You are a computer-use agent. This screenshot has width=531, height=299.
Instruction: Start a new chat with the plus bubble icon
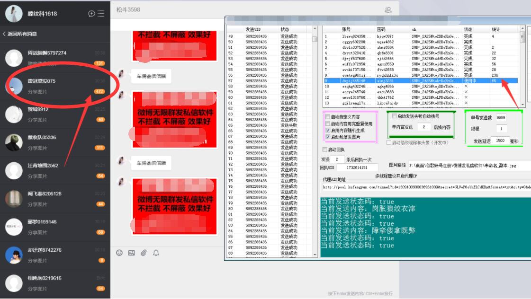tap(91, 14)
